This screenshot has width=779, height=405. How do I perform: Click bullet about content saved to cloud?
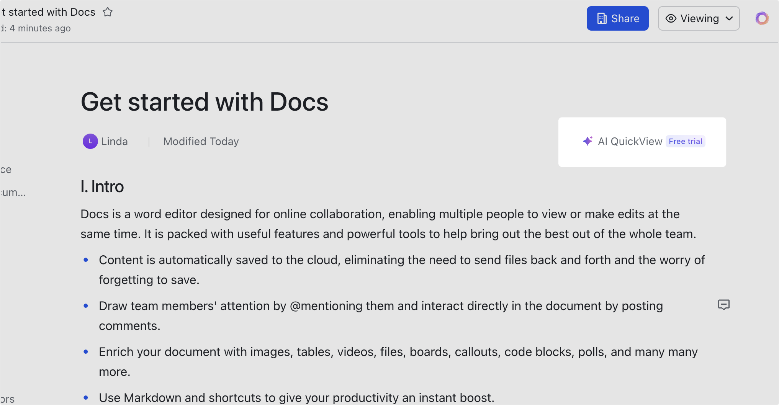401,270
